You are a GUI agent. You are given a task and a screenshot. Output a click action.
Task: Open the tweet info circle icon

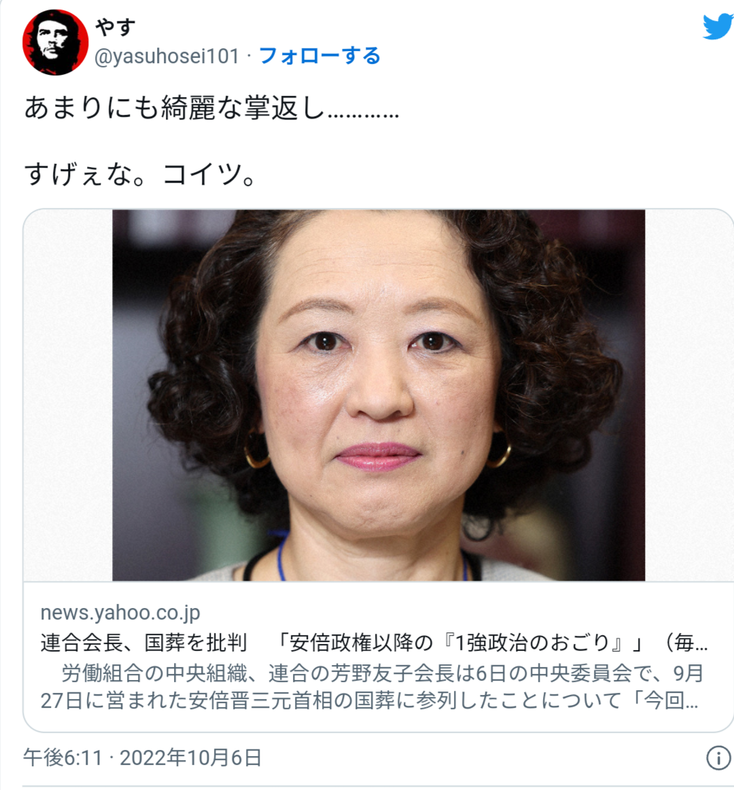(718, 757)
